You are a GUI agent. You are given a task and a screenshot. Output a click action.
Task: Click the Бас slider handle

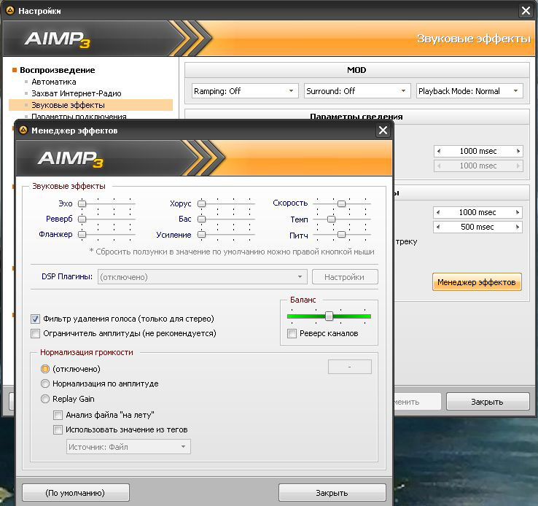pyautogui.click(x=202, y=219)
